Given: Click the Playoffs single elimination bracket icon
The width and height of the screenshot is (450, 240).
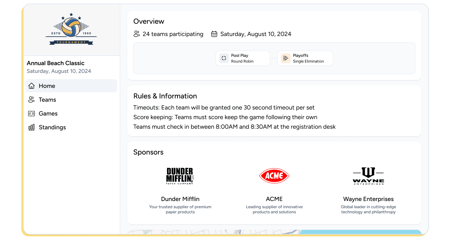Looking at the screenshot, I should click(285, 58).
